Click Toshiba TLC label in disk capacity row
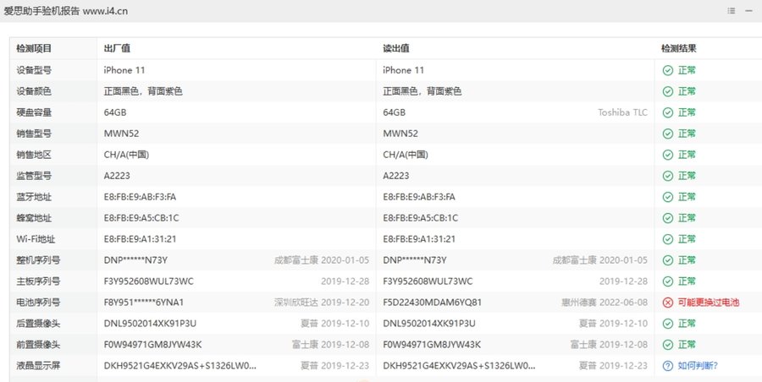The width and height of the screenshot is (762, 382). [x=622, y=112]
